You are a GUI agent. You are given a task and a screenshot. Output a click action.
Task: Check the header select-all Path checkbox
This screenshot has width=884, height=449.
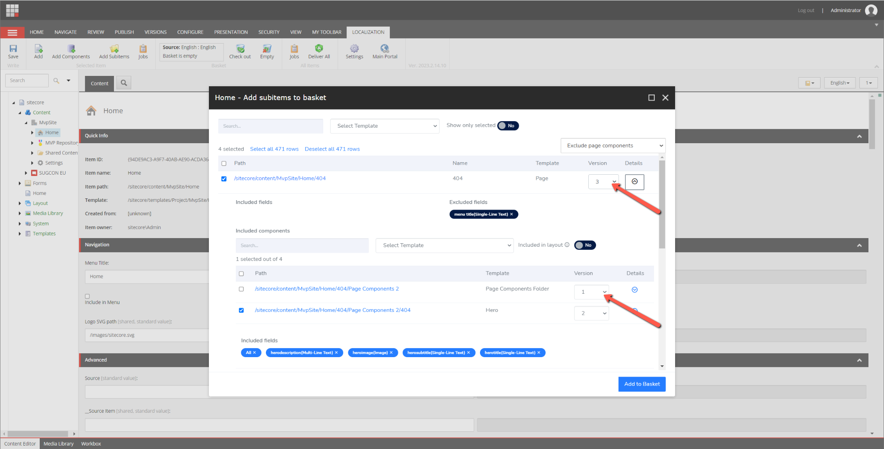click(224, 163)
